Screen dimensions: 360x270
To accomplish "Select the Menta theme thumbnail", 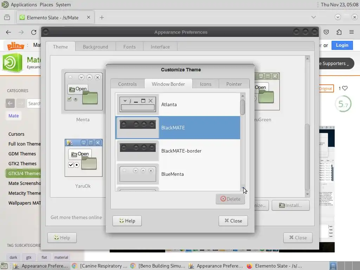I will [x=83, y=92].
